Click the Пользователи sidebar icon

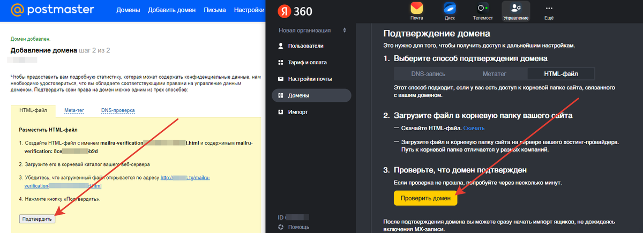pyautogui.click(x=281, y=46)
